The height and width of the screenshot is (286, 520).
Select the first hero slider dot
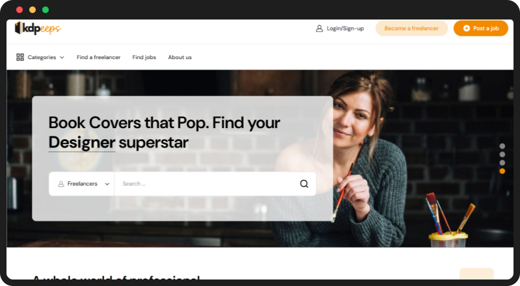click(502, 146)
